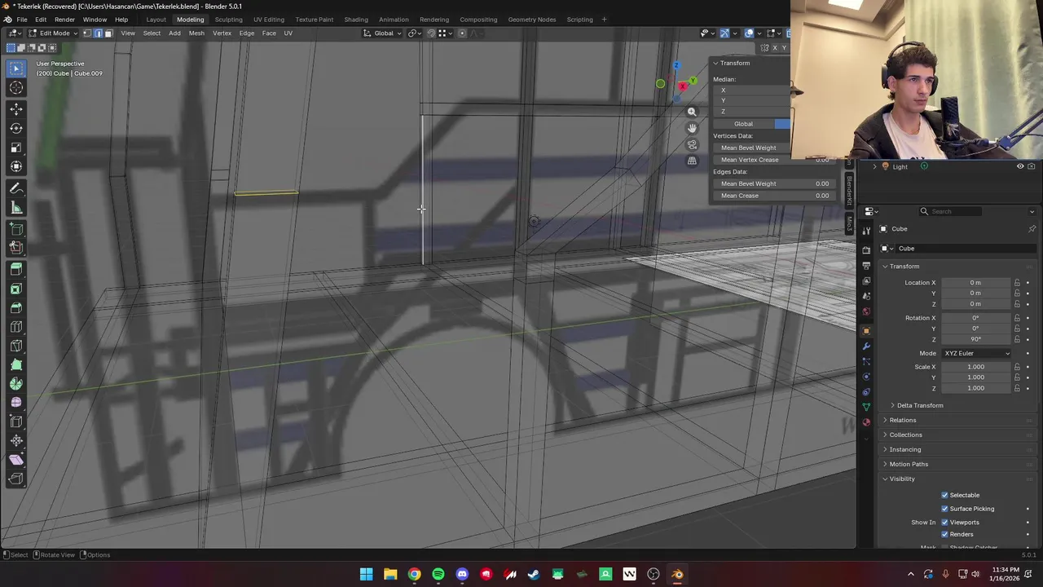Lock the Location X field

[1017, 283]
